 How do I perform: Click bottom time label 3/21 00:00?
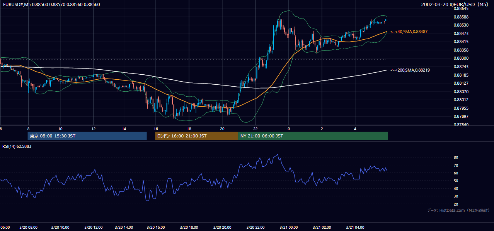click(289, 228)
